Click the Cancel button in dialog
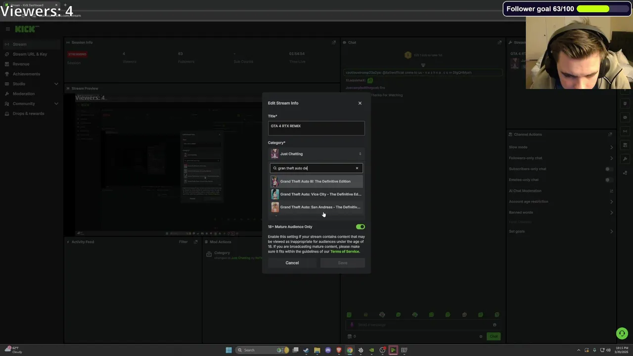633x356 pixels. (x=292, y=263)
